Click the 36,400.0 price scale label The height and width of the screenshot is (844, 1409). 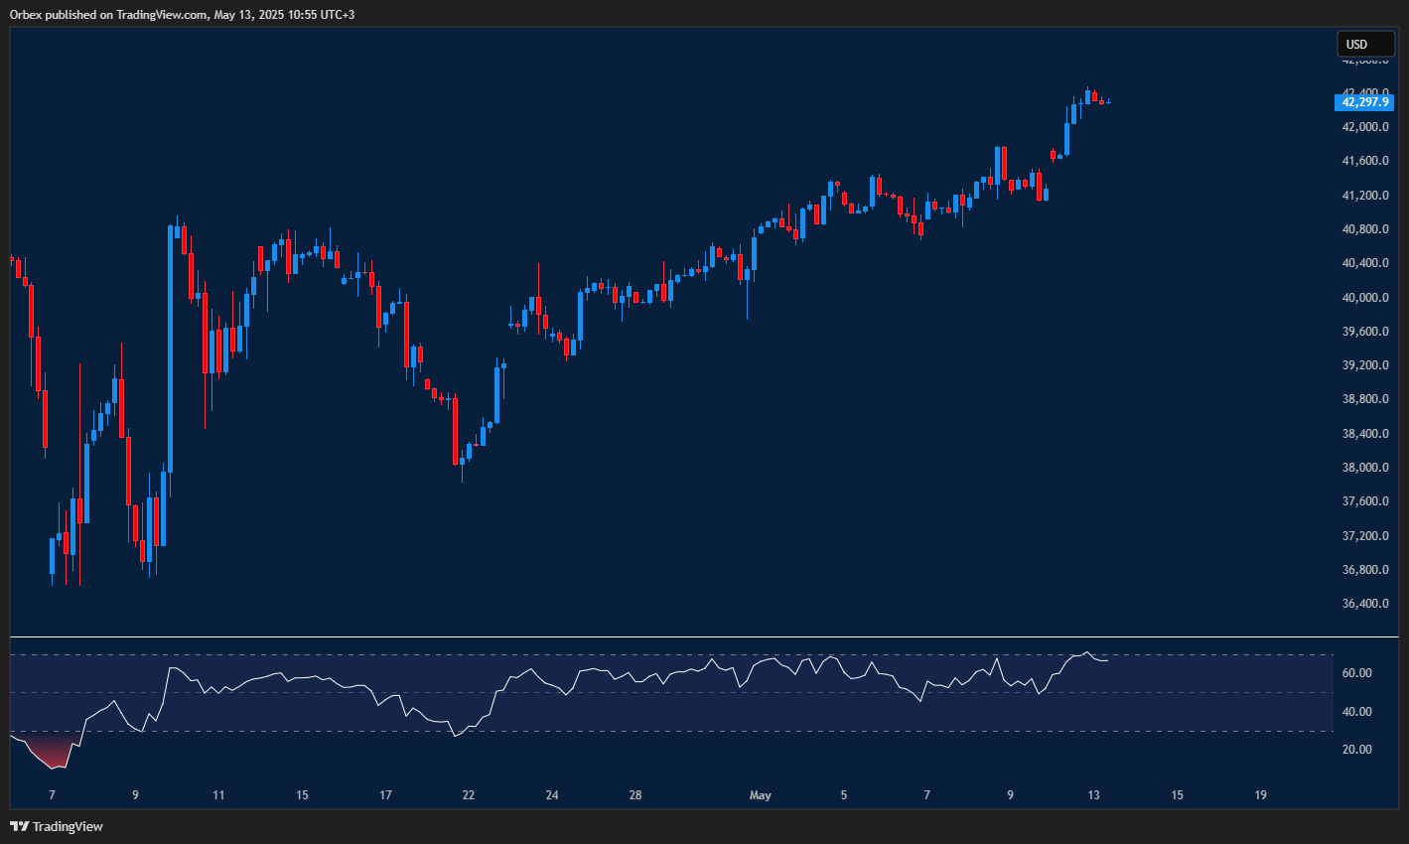pos(1365,604)
